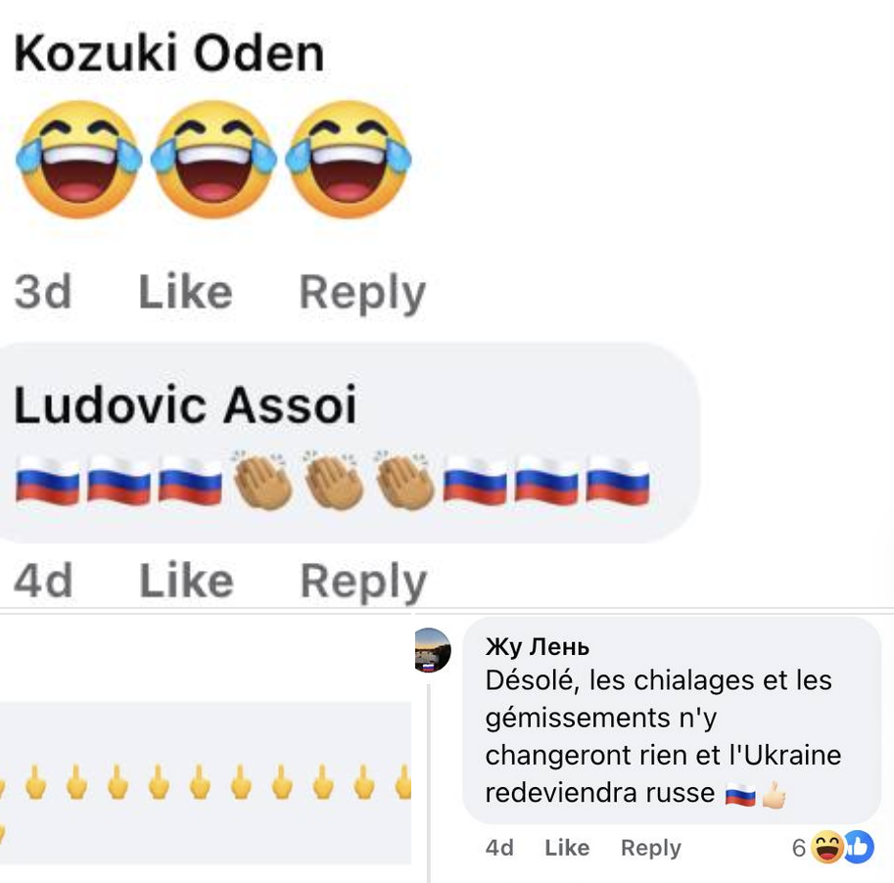Click the blue thumbs-up reaction icon
Viewport: 894px width, 883px height.
coord(859,847)
